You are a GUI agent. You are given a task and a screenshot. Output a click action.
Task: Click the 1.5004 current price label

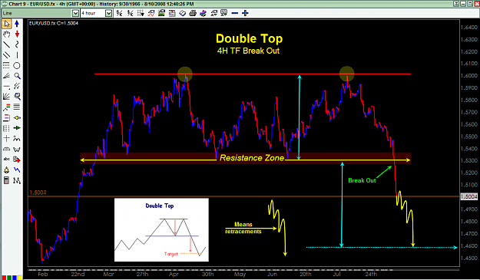coord(468,196)
